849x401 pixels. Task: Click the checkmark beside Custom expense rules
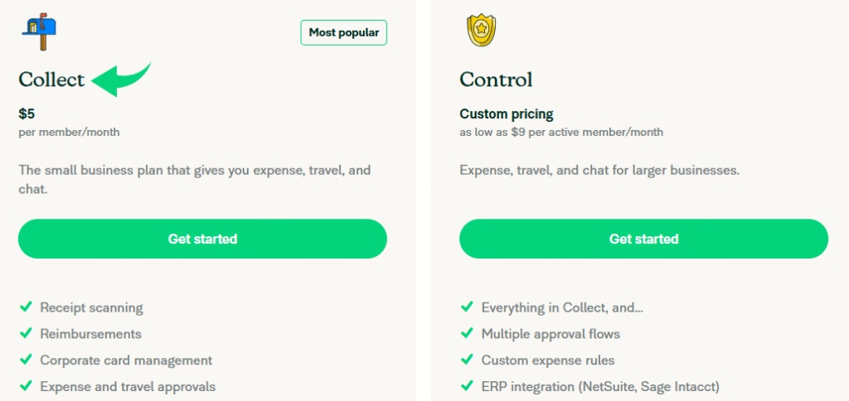click(467, 360)
